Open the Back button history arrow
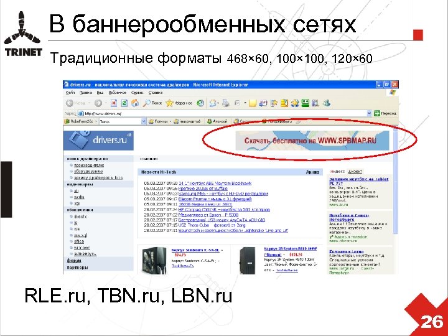 89,103
